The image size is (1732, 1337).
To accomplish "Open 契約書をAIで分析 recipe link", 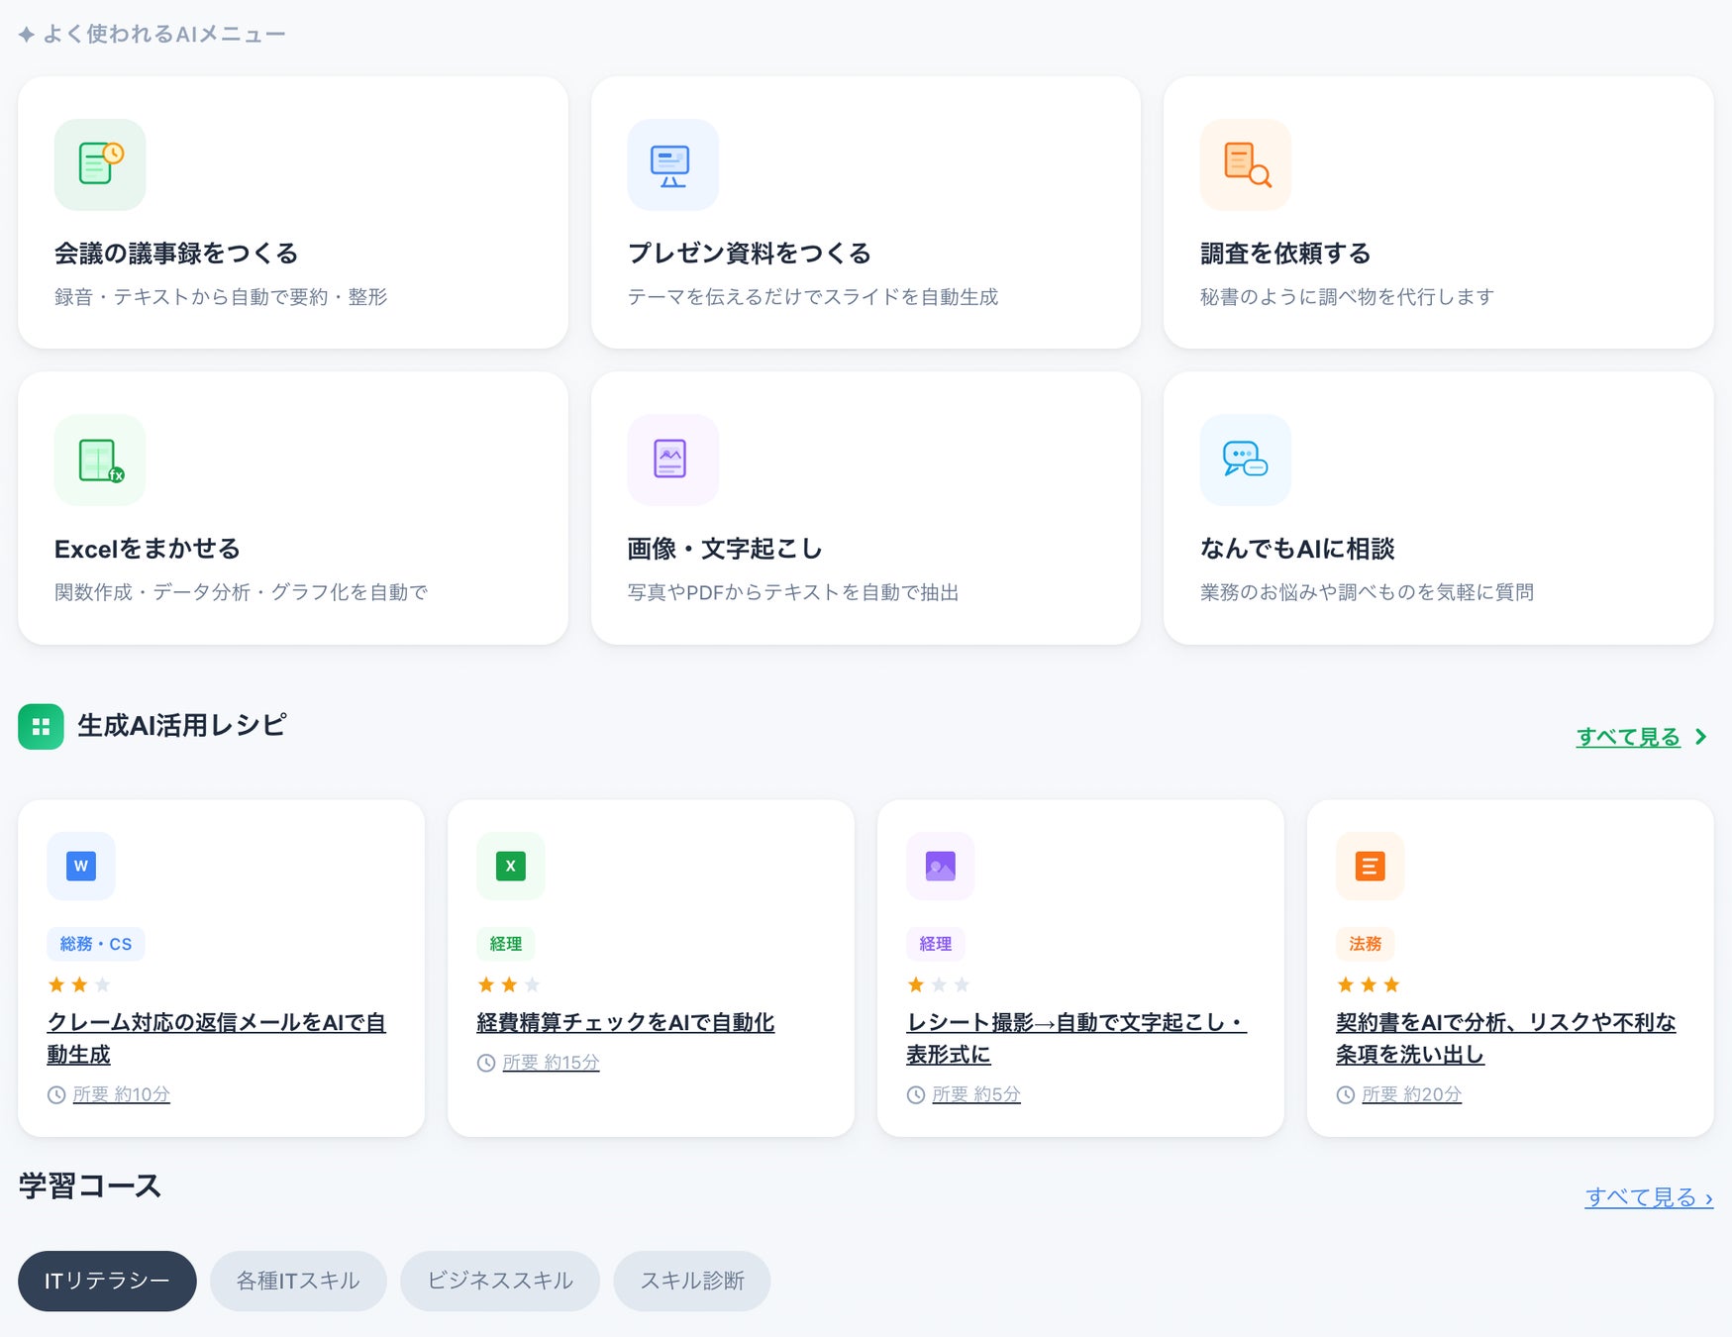I will tap(1506, 1038).
